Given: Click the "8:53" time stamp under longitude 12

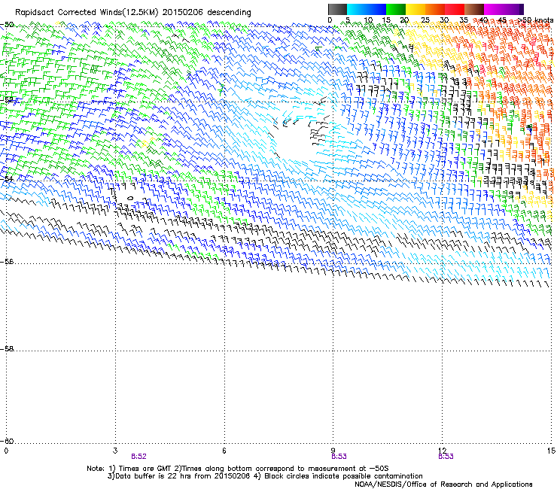Looking at the screenshot, I should (x=446, y=457).
